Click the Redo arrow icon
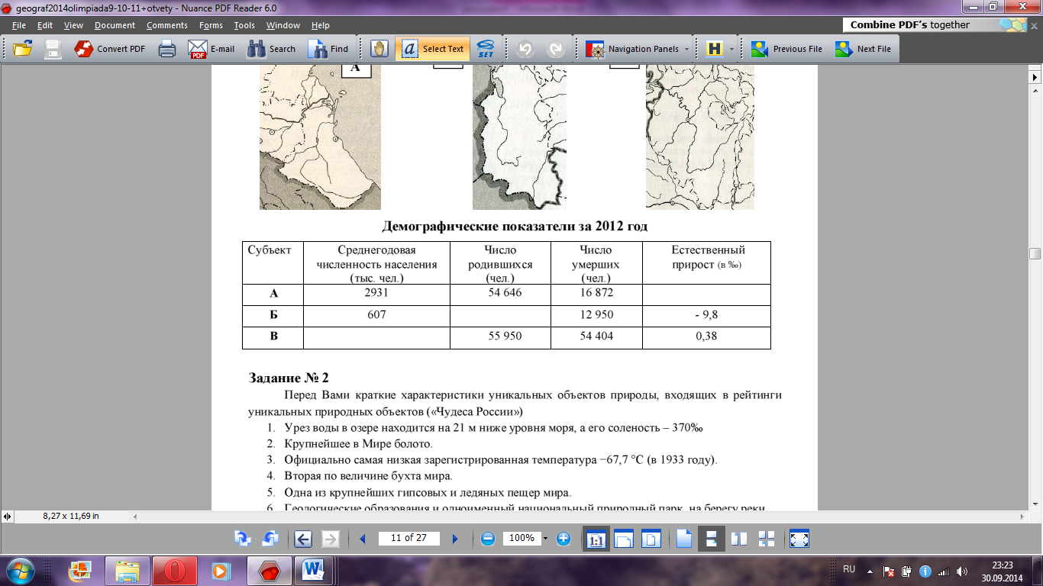 556,49
